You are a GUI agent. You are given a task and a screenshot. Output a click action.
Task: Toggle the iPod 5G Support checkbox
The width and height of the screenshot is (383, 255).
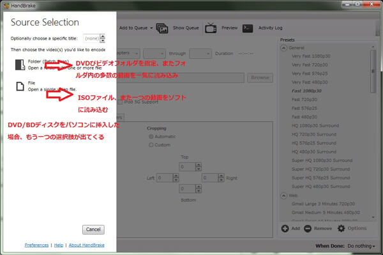(120, 102)
